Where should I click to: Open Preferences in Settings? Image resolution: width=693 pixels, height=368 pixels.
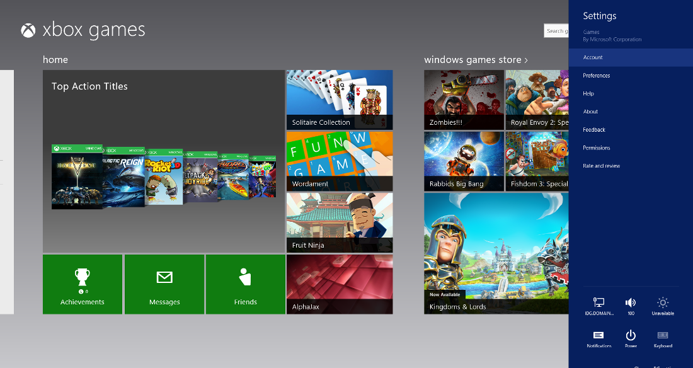(x=596, y=76)
